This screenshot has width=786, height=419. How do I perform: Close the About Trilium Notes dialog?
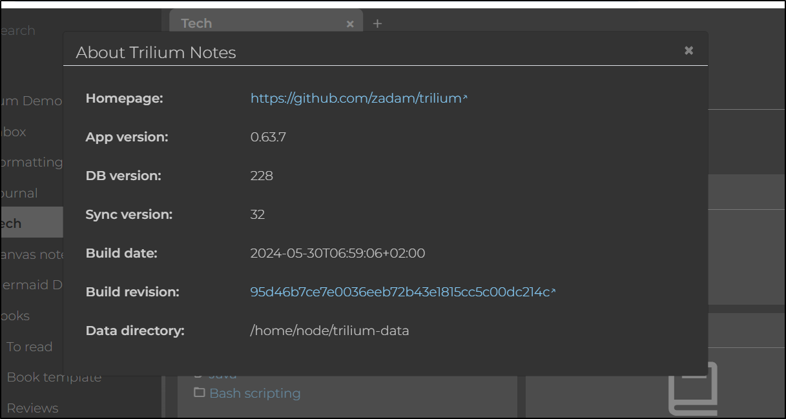tap(688, 50)
